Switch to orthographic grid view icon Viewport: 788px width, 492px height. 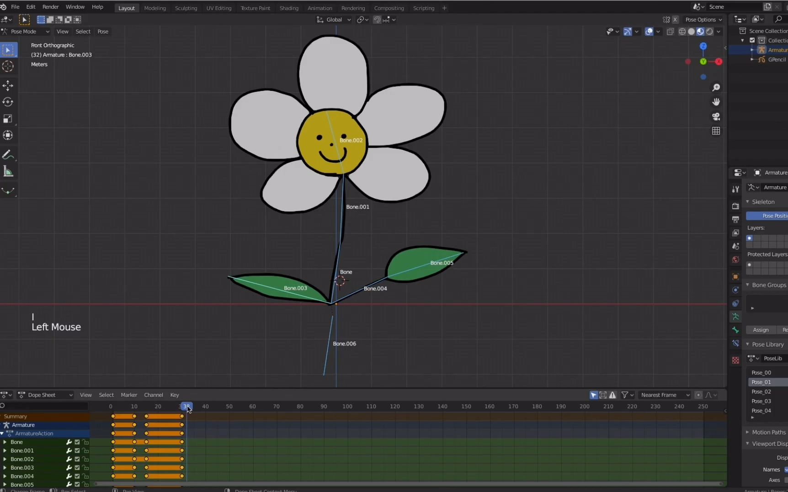(716, 131)
